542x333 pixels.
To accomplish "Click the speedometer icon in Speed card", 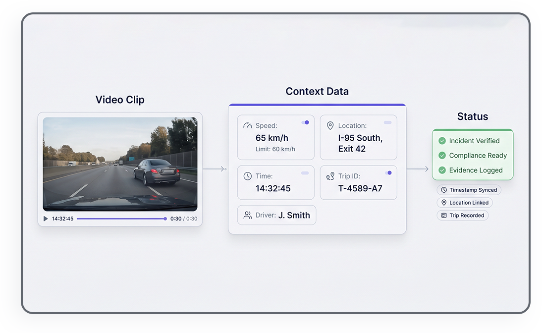I will 248,125.
